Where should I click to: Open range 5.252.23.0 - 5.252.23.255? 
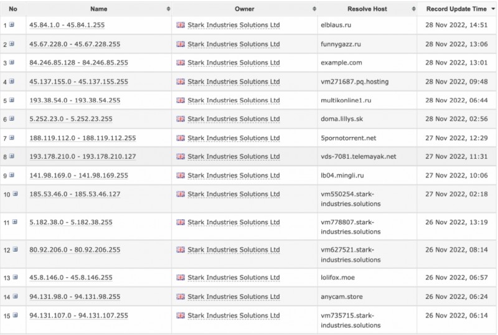pos(71,119)
